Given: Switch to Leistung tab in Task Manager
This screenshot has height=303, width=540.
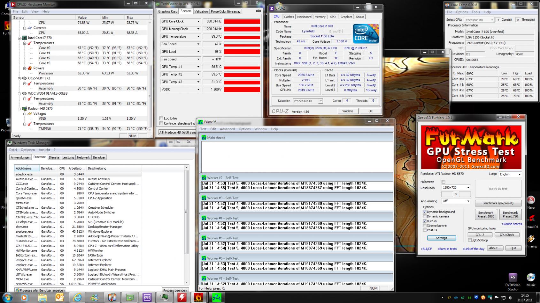Looking at the screenshot, I should pyautogui.click(x=68, y=157).
